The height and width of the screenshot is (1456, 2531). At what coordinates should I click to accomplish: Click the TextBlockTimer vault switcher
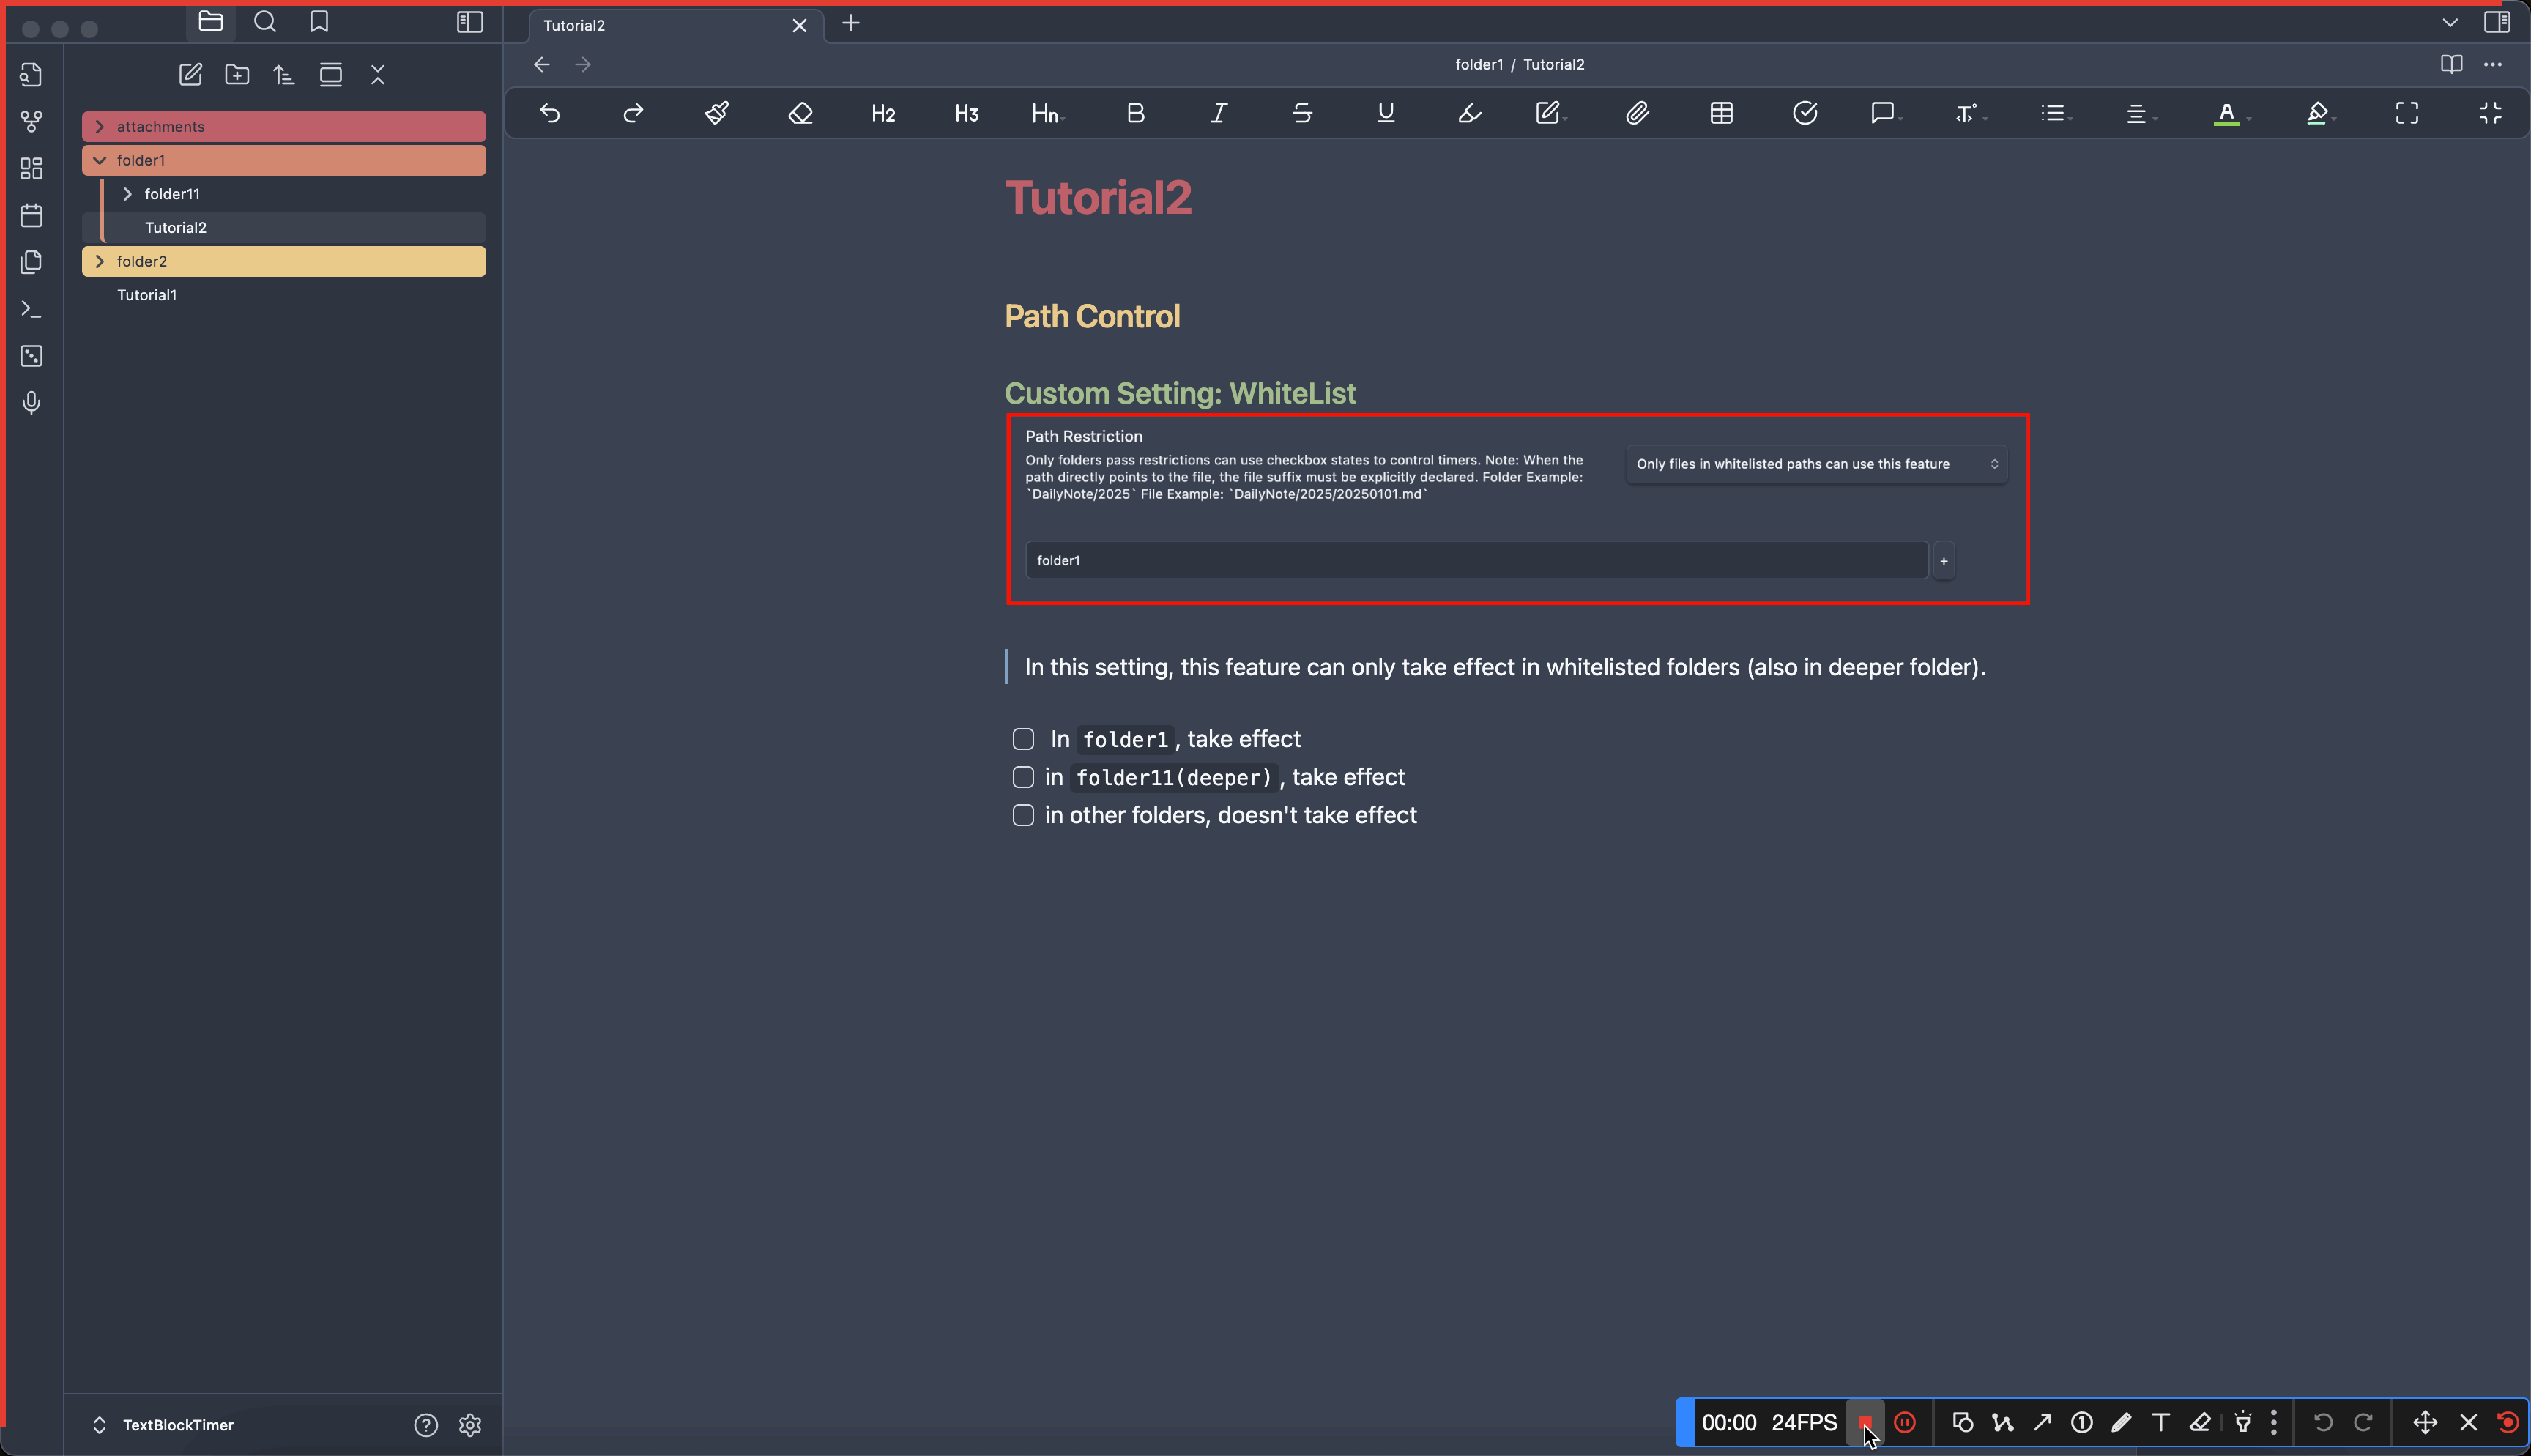click(x=177, y=1424)
